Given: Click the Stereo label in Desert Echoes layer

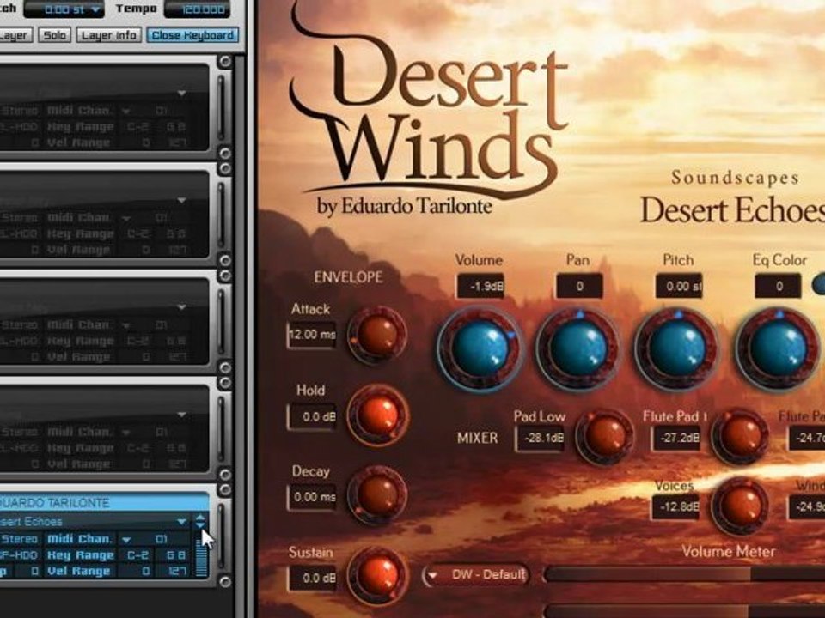Looking at the screenshot, I should 19,539.
